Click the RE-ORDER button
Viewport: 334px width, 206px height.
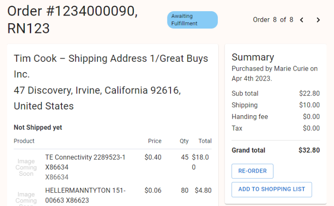click(x=252, y=171)
